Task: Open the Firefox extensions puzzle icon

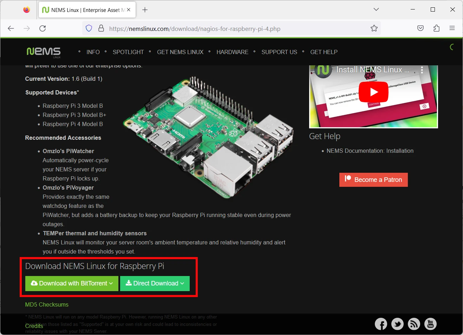Action: (x=436, y=28)
